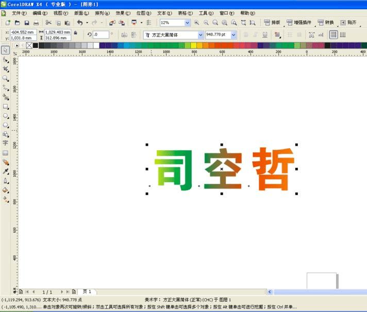Open the 效果 menu

123,13
